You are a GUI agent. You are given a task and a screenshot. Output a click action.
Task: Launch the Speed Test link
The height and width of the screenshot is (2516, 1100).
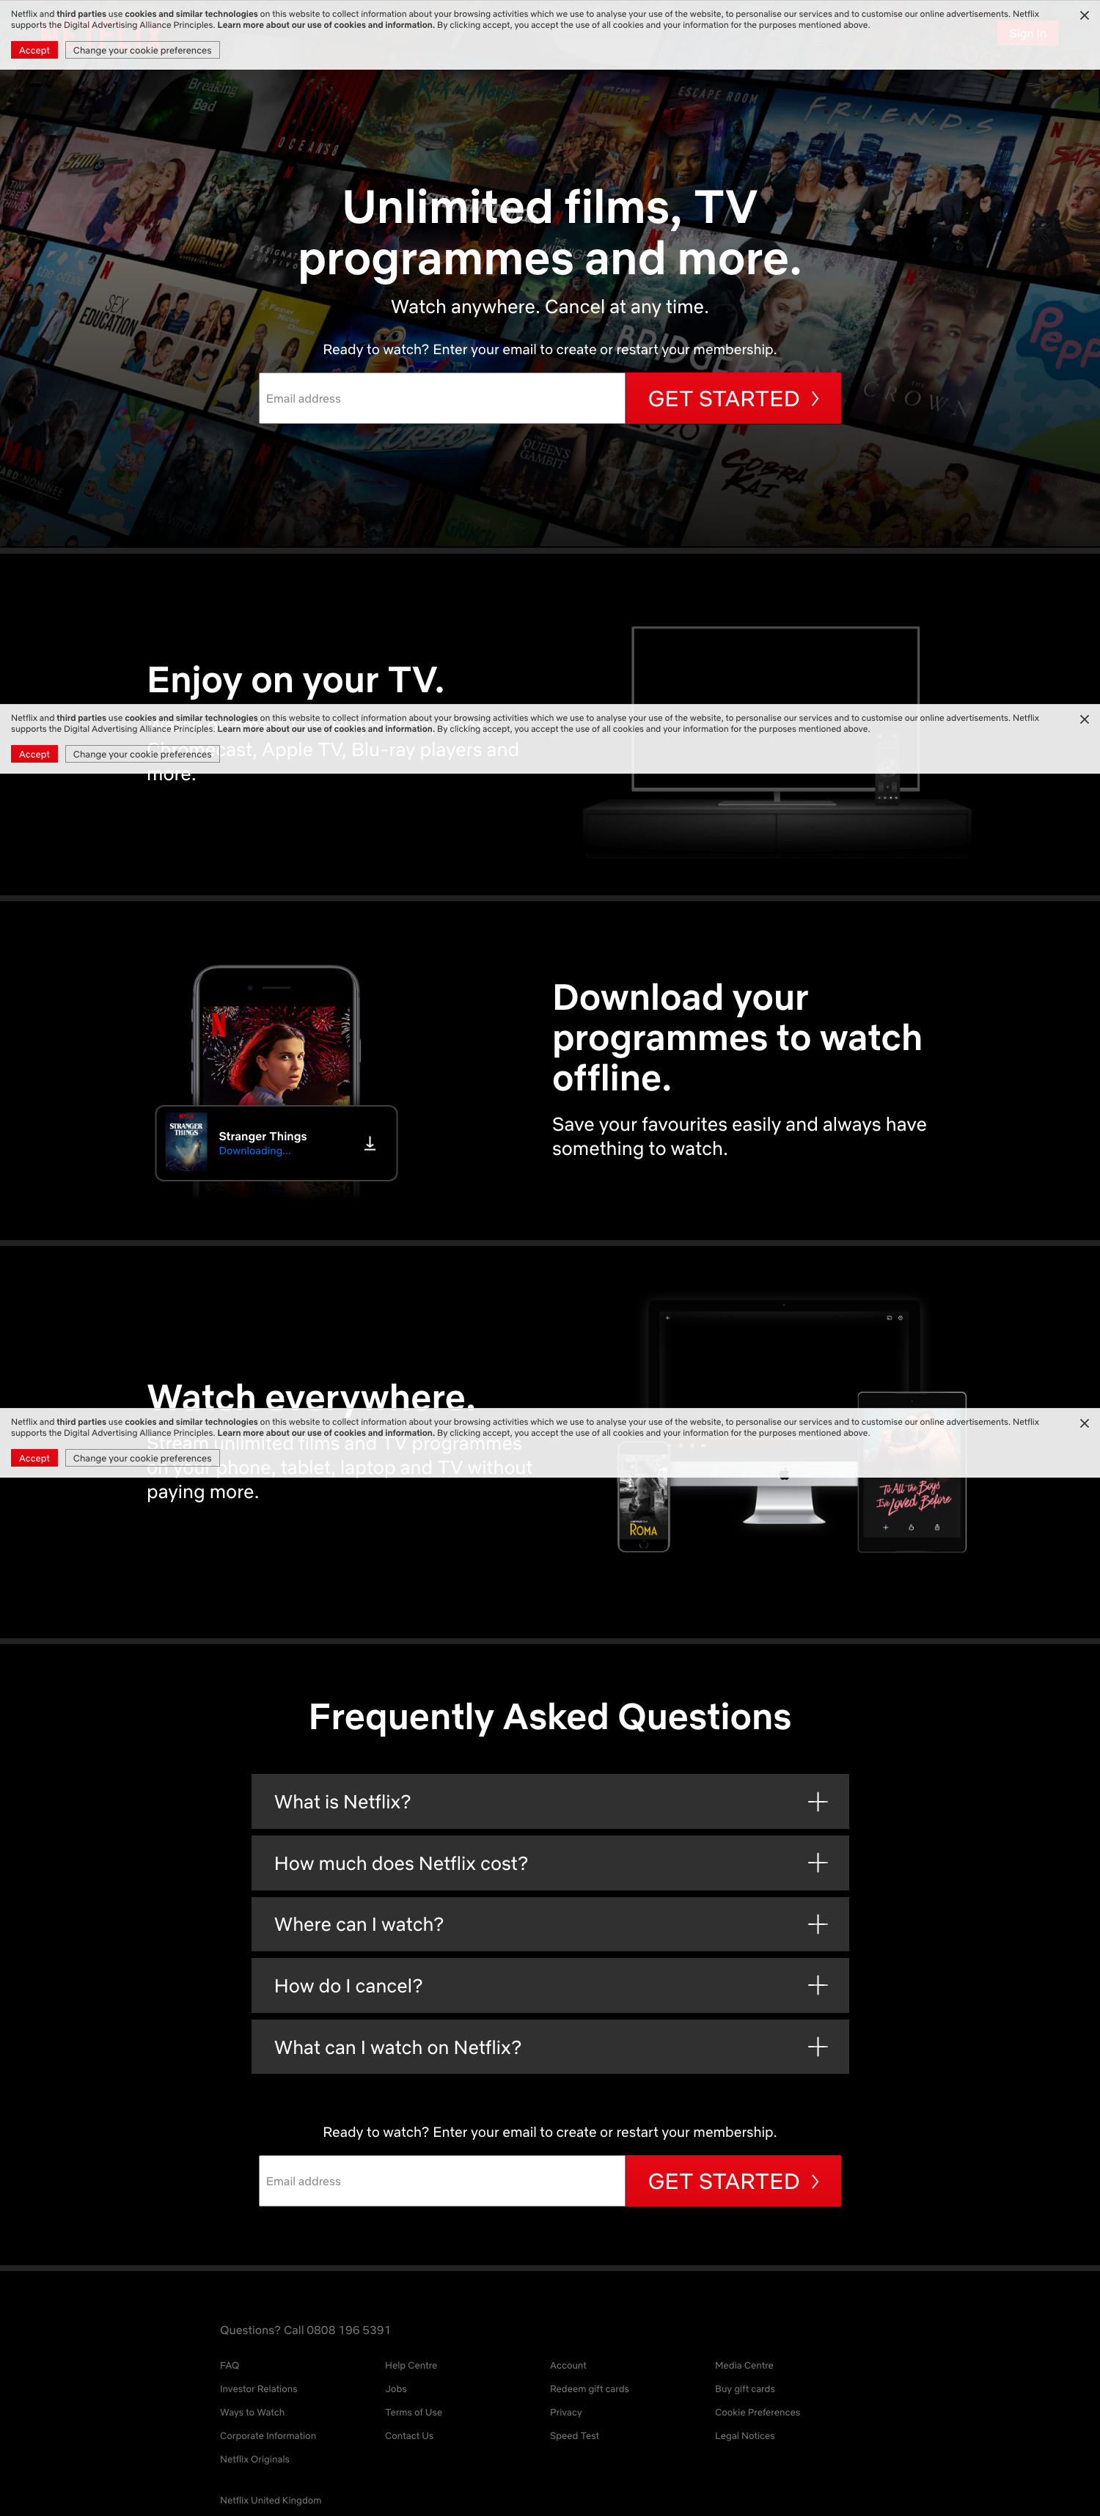pos(574,2436)
